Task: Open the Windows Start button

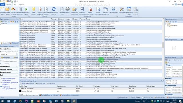Action: point(2,101)
